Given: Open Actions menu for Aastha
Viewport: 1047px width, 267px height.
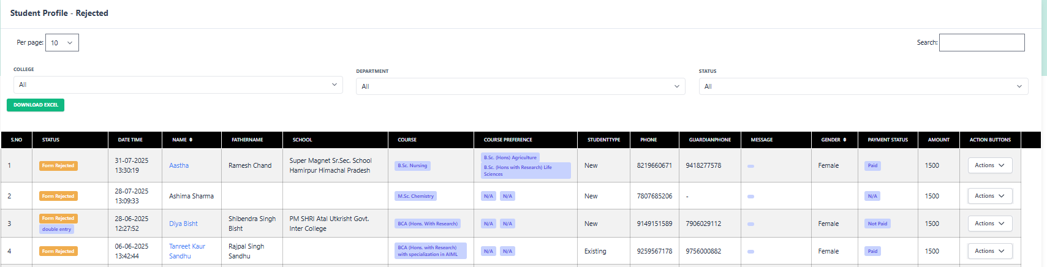Looking at the screenshot, I should pyautogui.click(x=989, y=165).
